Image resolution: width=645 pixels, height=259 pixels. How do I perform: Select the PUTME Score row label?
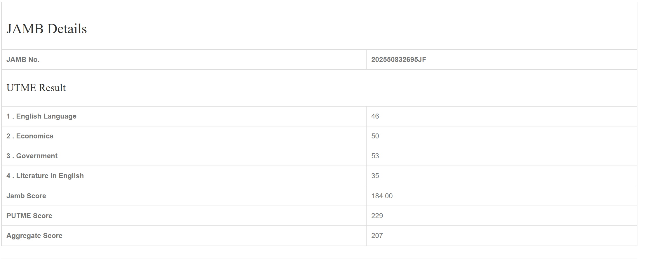[29, 216]
